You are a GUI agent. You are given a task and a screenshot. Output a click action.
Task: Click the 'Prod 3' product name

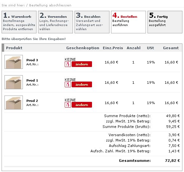(32, 60)
